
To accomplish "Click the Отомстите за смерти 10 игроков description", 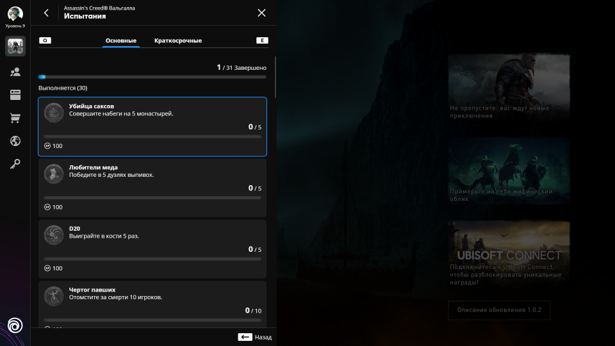I will tap(116, 297).
